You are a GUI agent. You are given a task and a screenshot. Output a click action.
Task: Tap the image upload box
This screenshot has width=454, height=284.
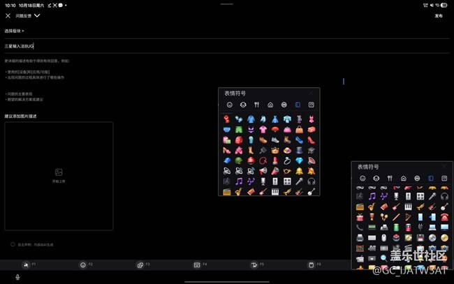[59, 176]
